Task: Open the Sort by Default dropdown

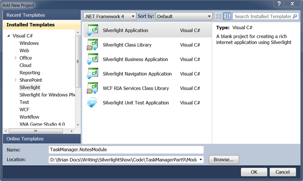Action: 184,16
